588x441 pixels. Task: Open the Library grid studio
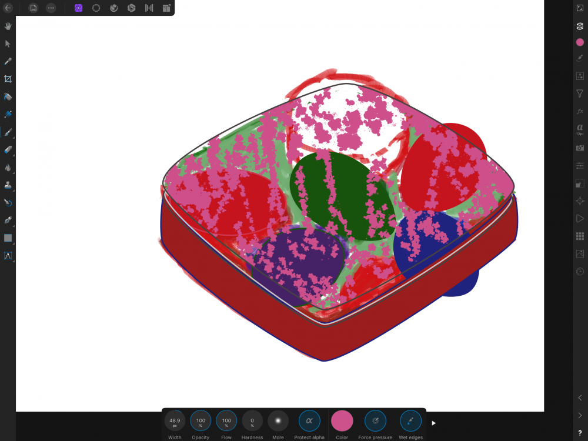point(580,236)
